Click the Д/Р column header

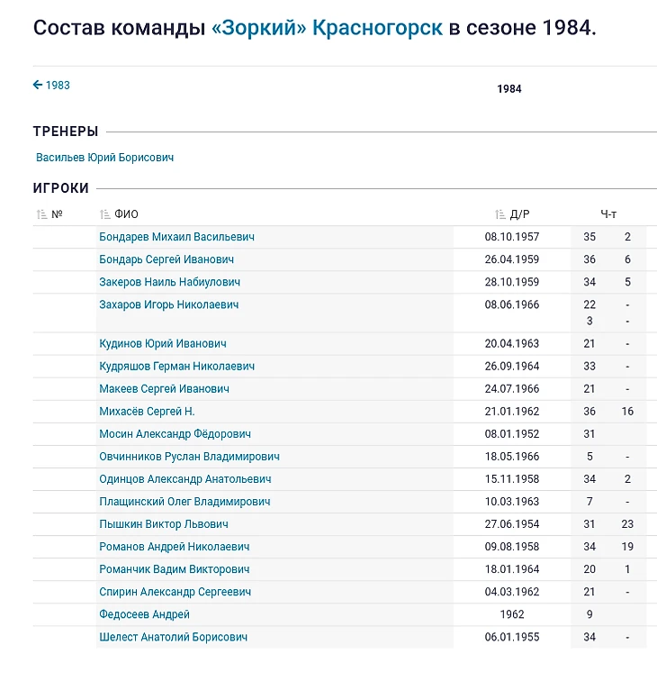tap(519, 214)
